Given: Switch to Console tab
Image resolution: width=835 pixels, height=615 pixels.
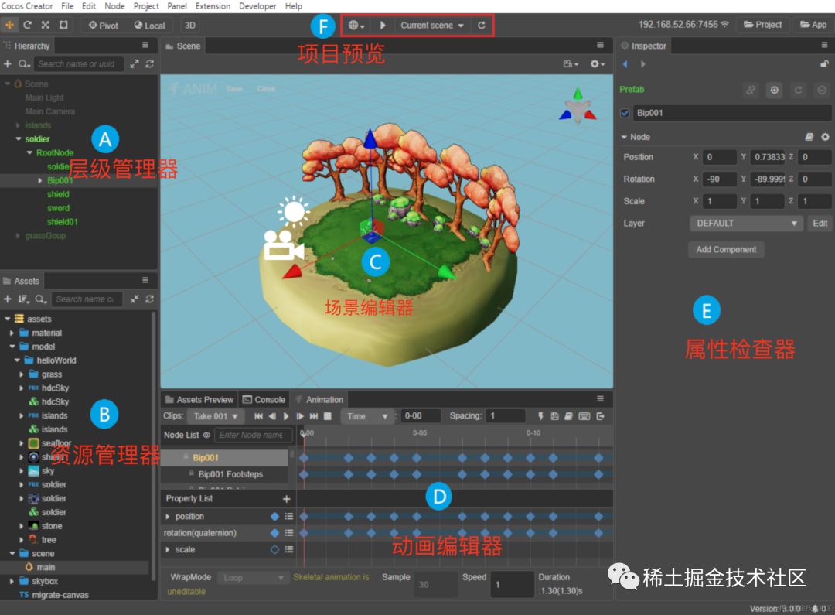Looking at the screenshot, I should click(x=264, y=400).
